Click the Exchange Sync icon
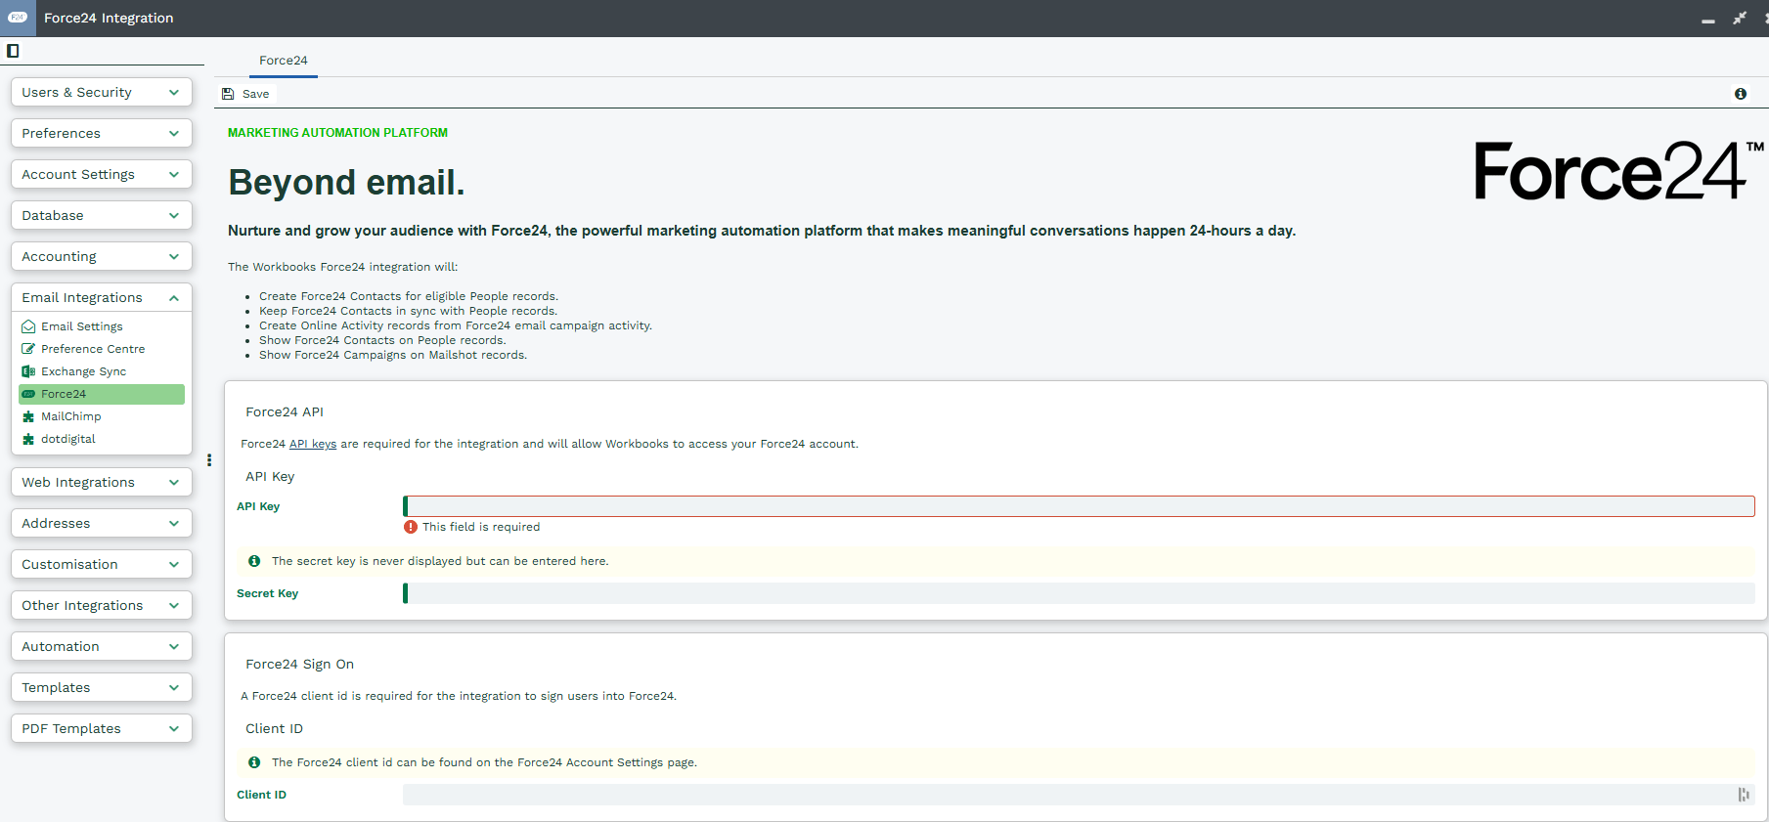1769x822 pixels. (28, 371)
